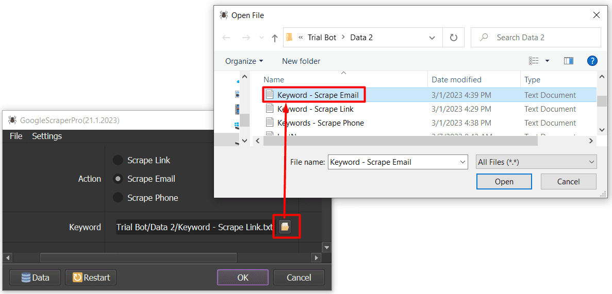This screenshot has height=294, width=612.
Task: Click OK in GoogleScraperPro
Action: [243, 278]
